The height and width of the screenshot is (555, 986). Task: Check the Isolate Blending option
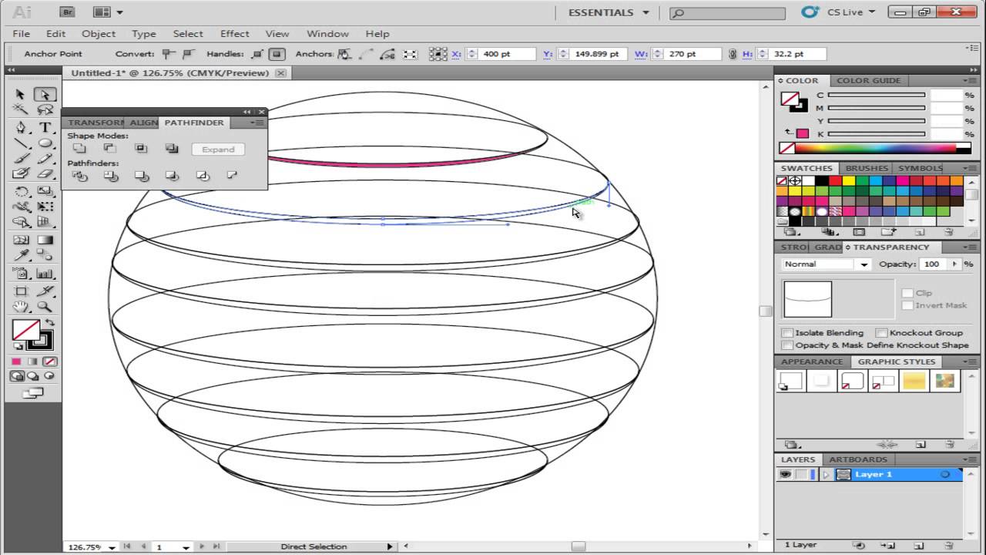[786, 332]
